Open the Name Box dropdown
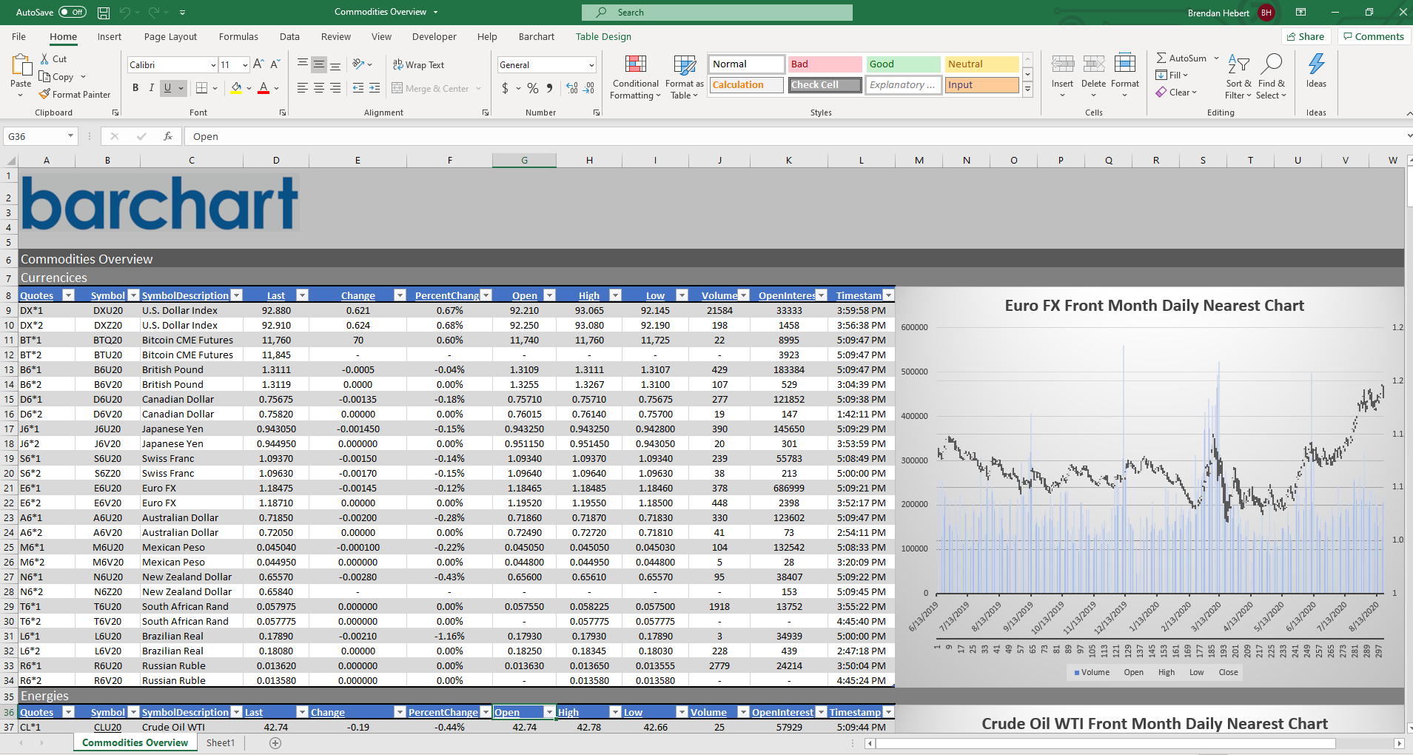Screen dimensions: 1413x755 click(70, 136)
